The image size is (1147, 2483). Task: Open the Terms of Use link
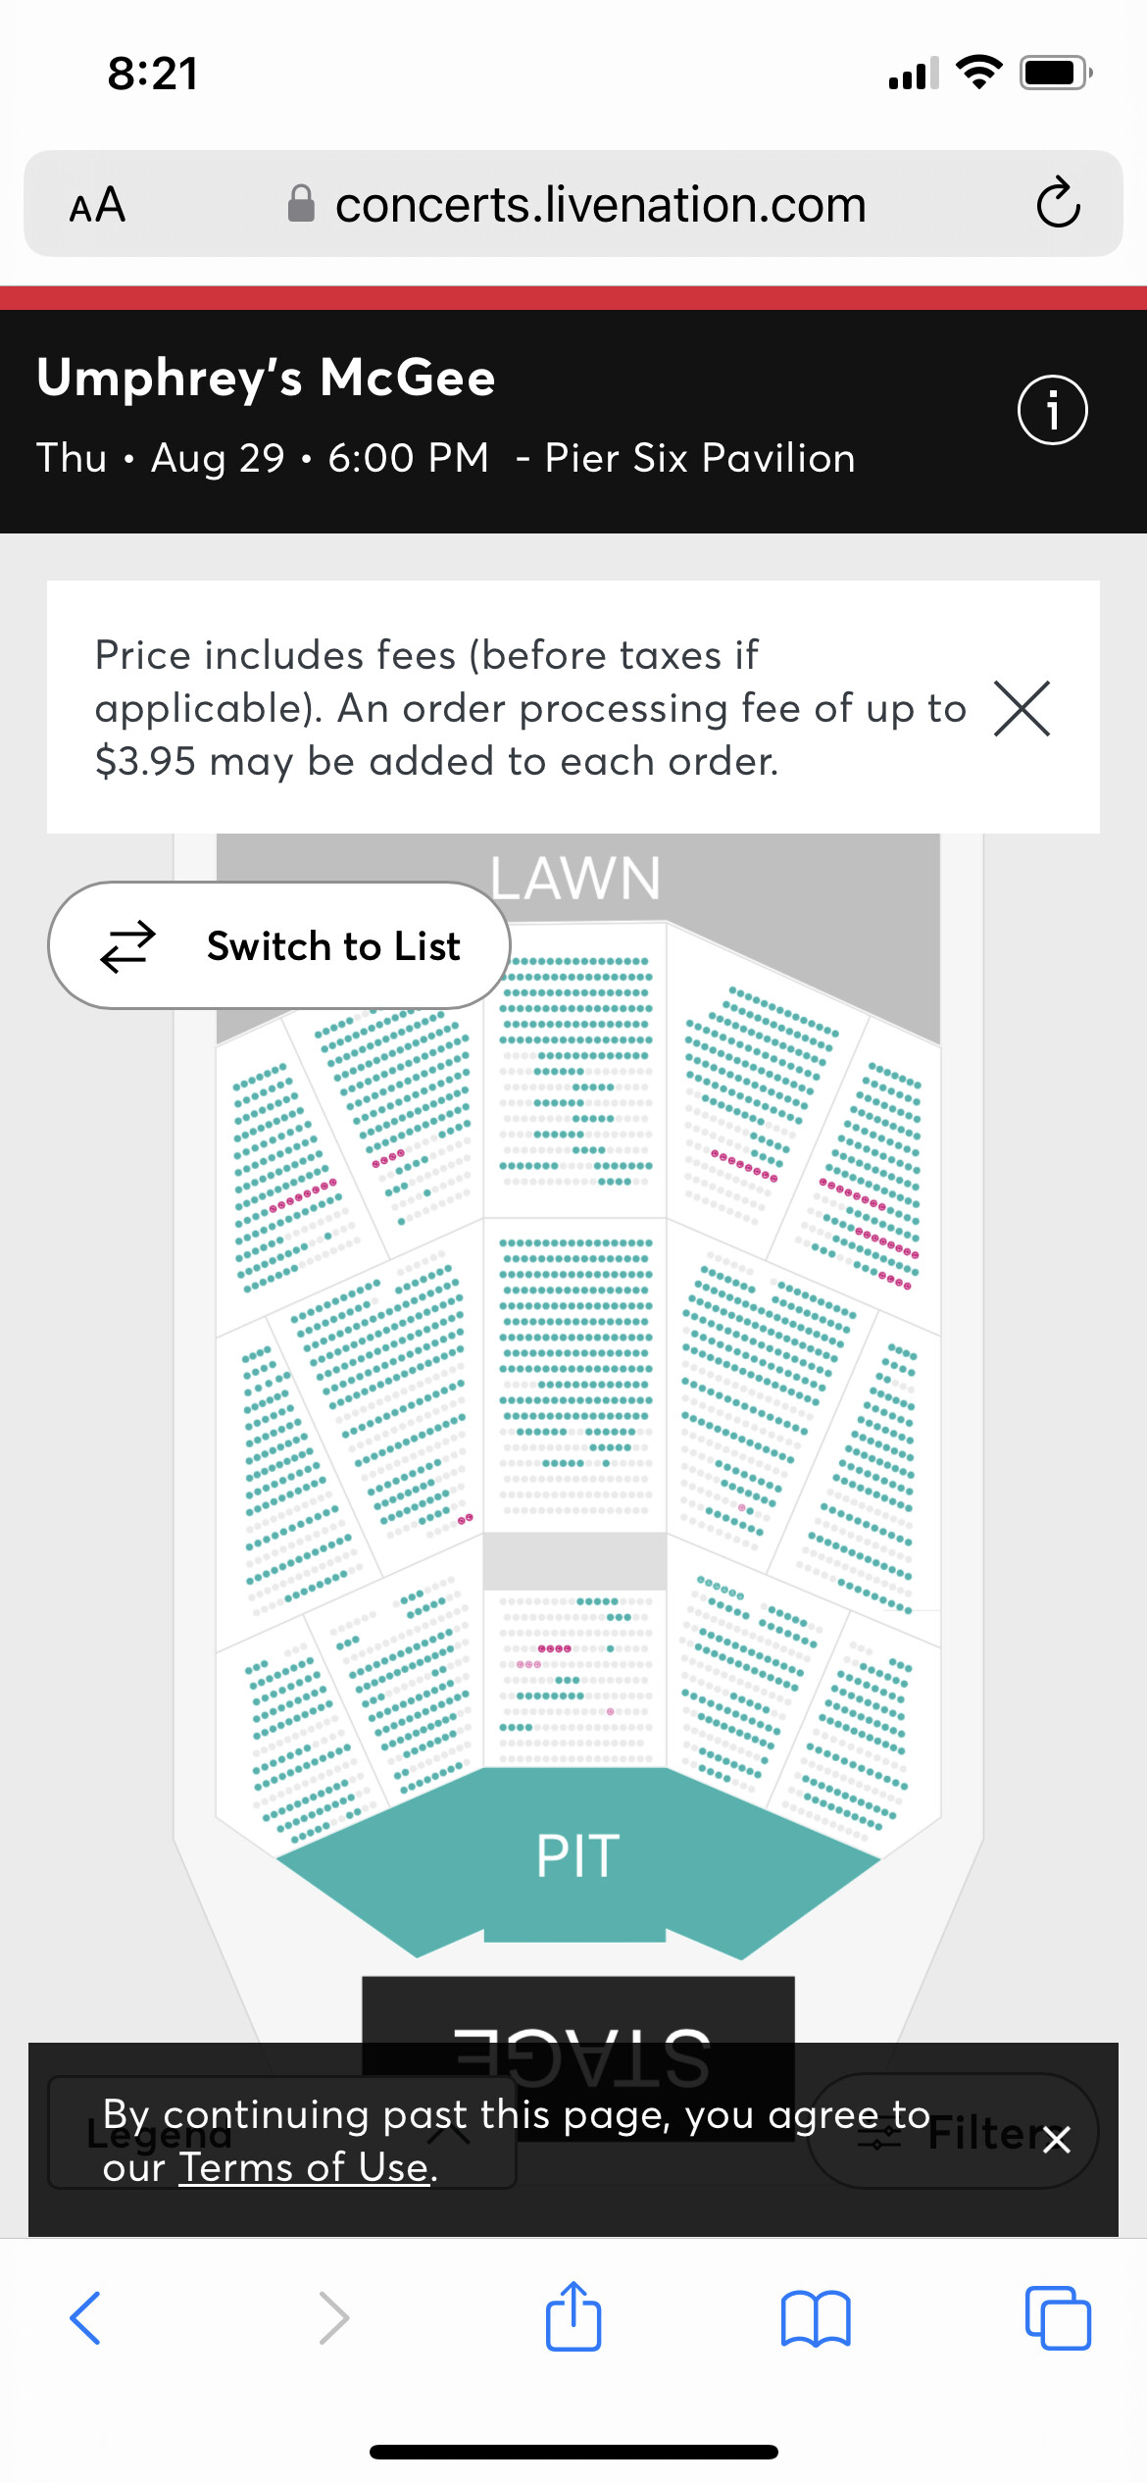click(305, 2168)
